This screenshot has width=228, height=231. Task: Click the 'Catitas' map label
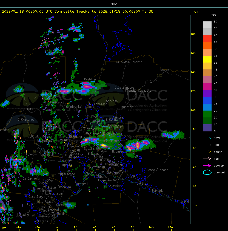pyautogui.click(x=142, y=184)
